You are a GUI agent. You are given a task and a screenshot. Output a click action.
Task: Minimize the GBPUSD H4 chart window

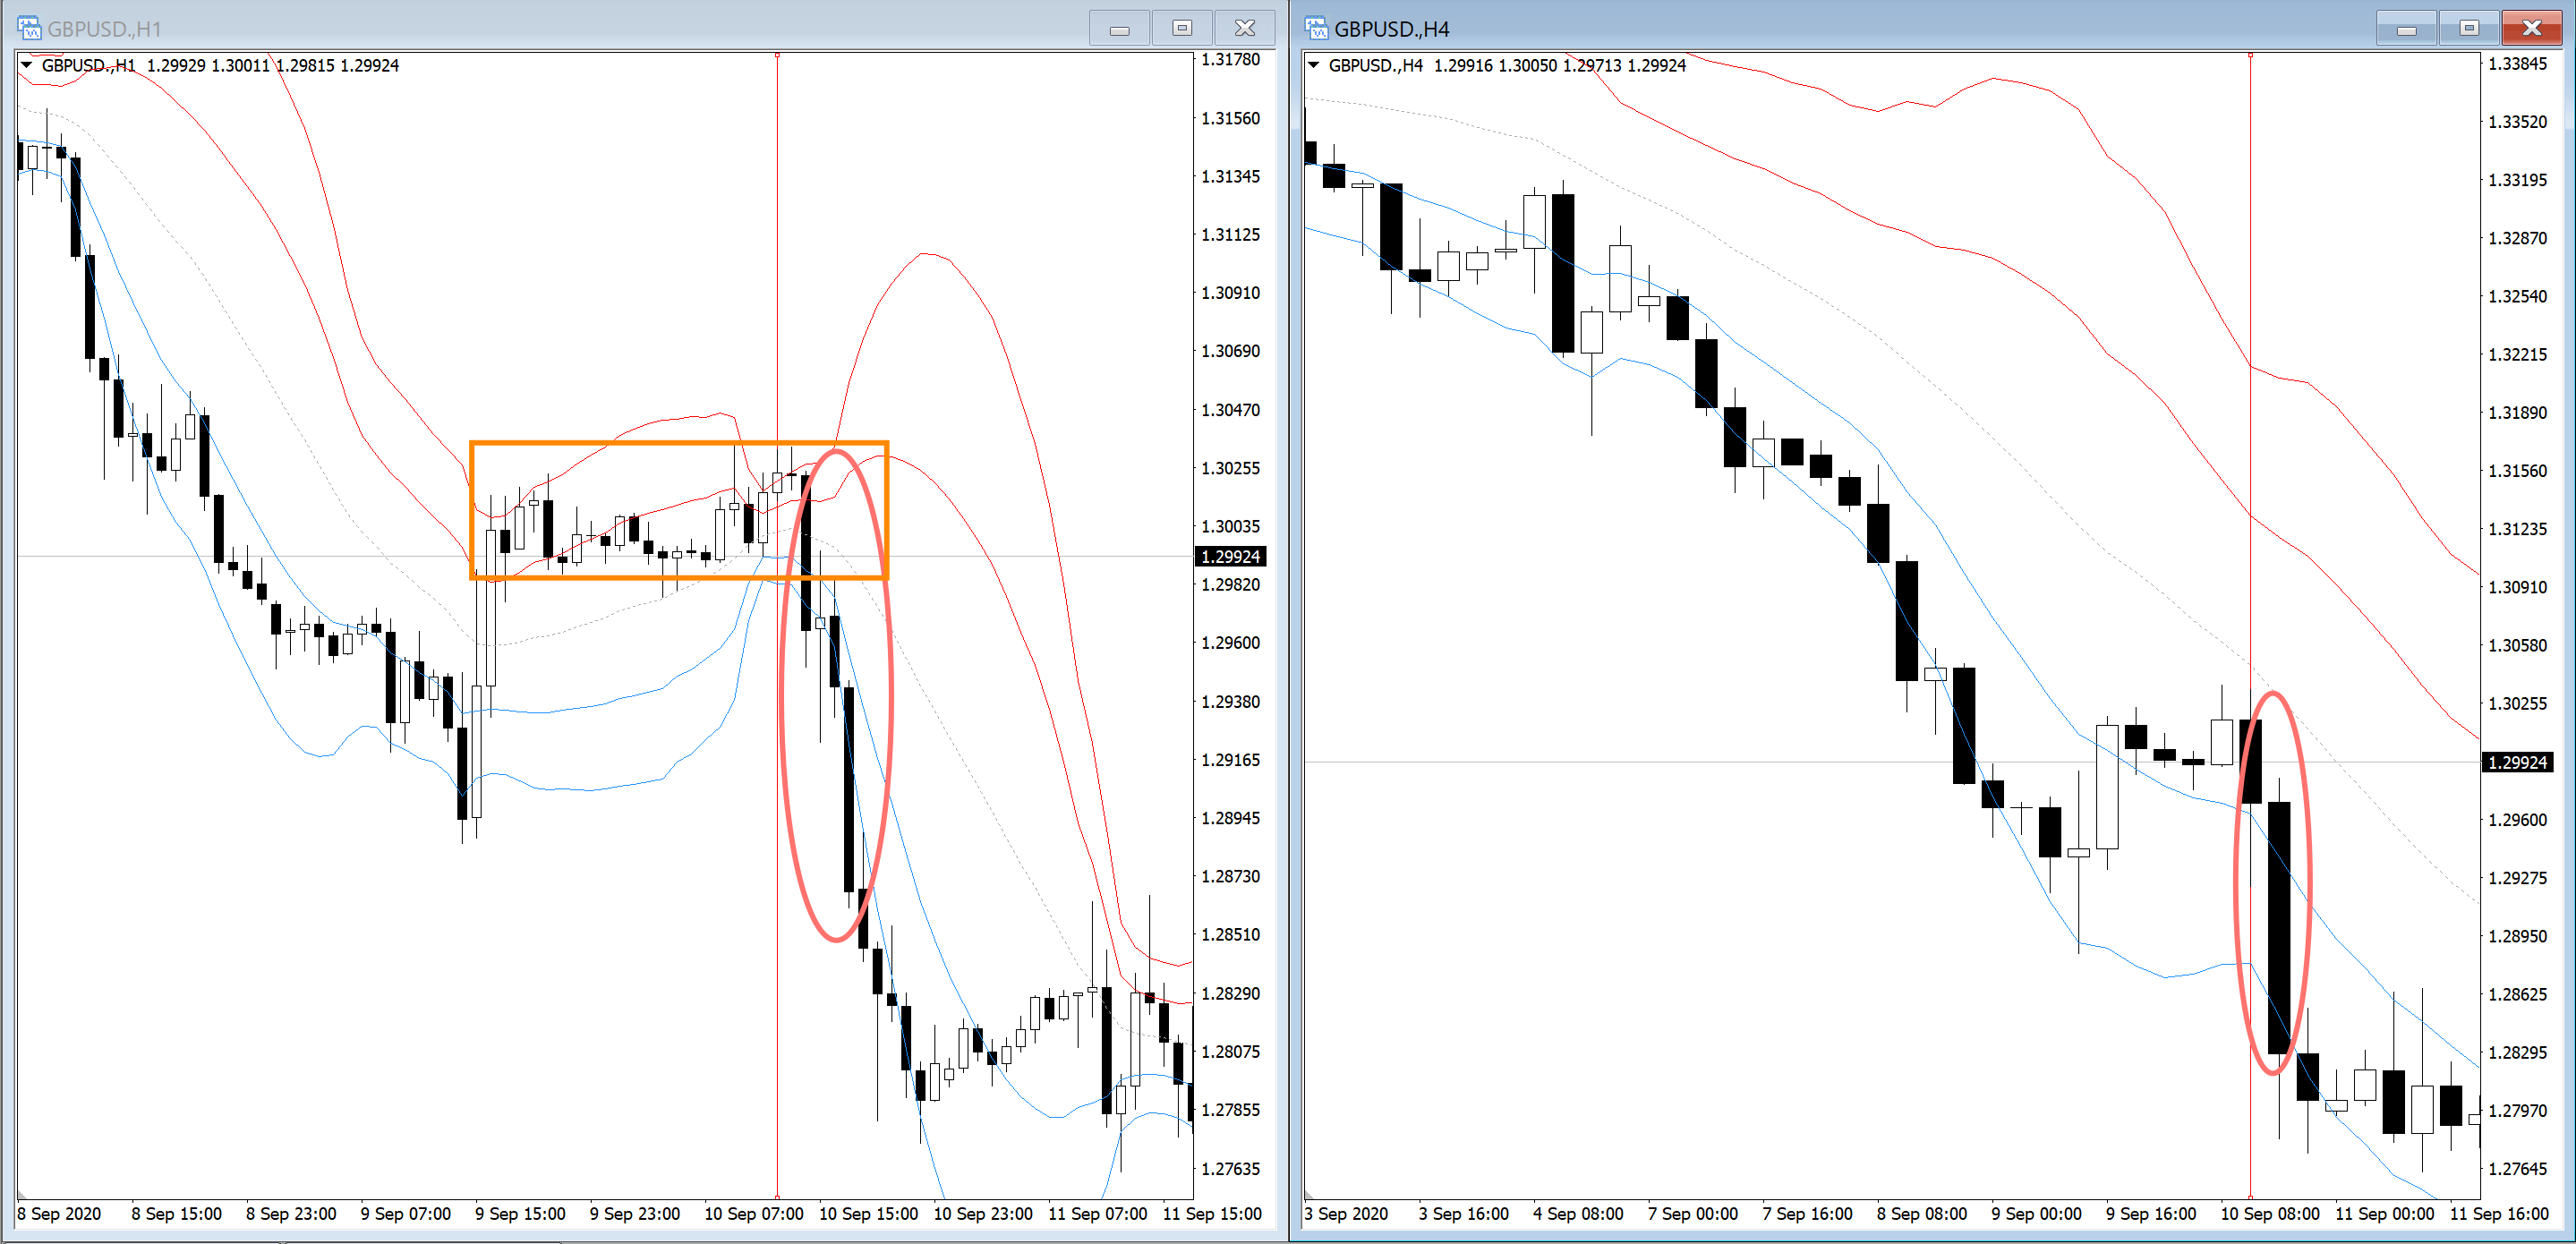2406,28
